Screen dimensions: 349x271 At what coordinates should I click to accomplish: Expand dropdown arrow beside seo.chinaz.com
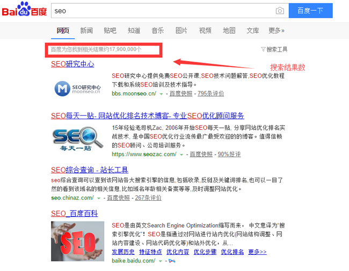(x=99, y=198)
